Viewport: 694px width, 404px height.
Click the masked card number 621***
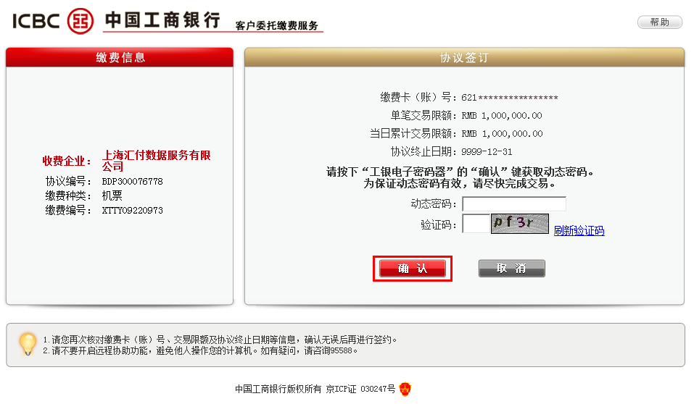click(x=509, y=98)
